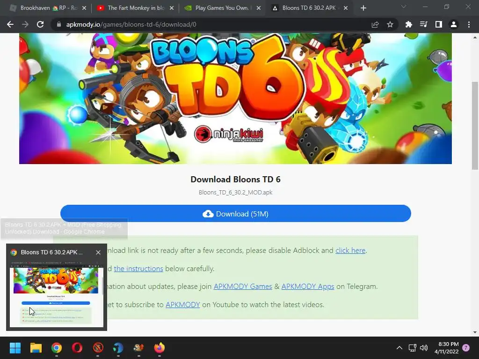Open the APKMODY Youtube link
This screenshot has height=359, width=479.
183,305
